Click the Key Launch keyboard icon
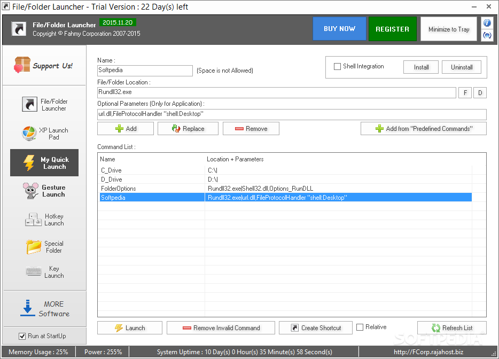This screenshot has width=499, height=359. point(34,271)
